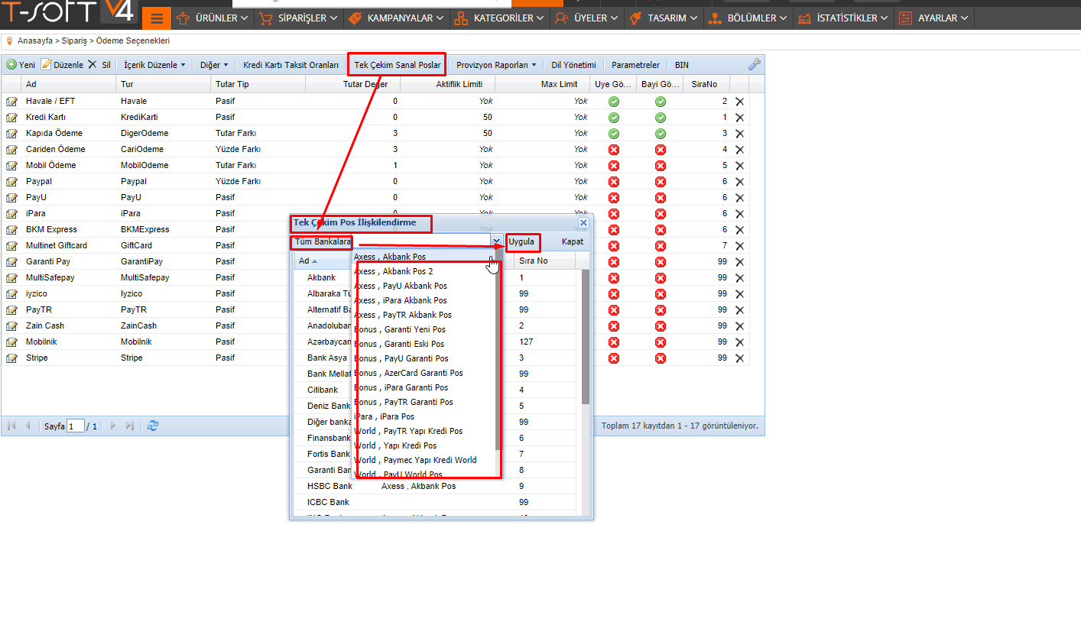Toggle Bayi Göster for PayU
The width and height of the screenshot is (1081, 625).
tap(661, 197)
